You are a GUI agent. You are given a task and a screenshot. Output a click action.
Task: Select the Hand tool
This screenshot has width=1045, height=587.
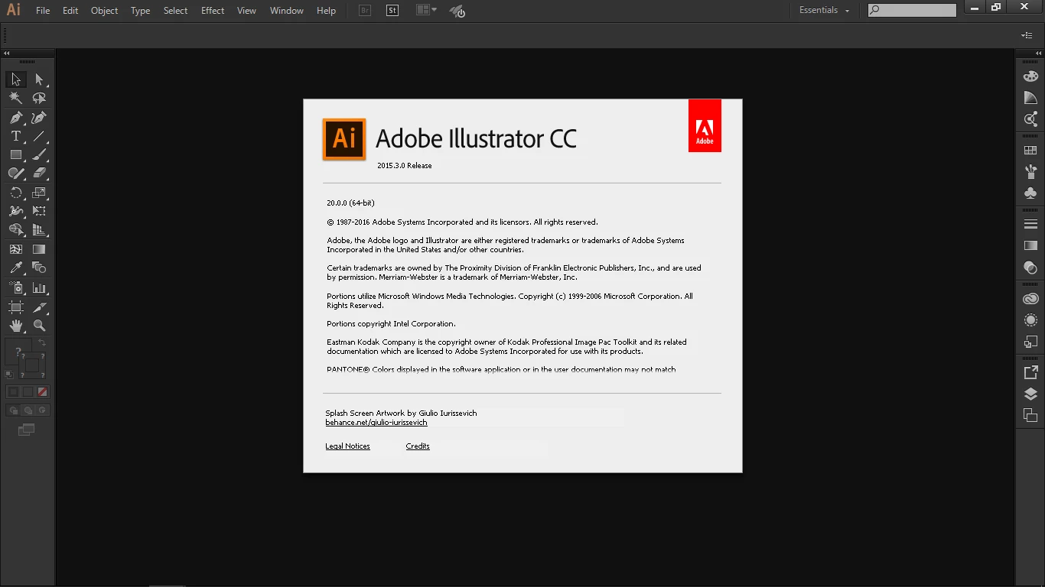(15, 326)
